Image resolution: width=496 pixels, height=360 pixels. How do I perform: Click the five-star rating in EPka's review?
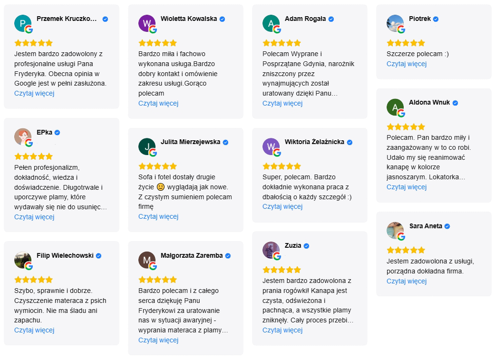pyautogui.click(x=33, y=156)
